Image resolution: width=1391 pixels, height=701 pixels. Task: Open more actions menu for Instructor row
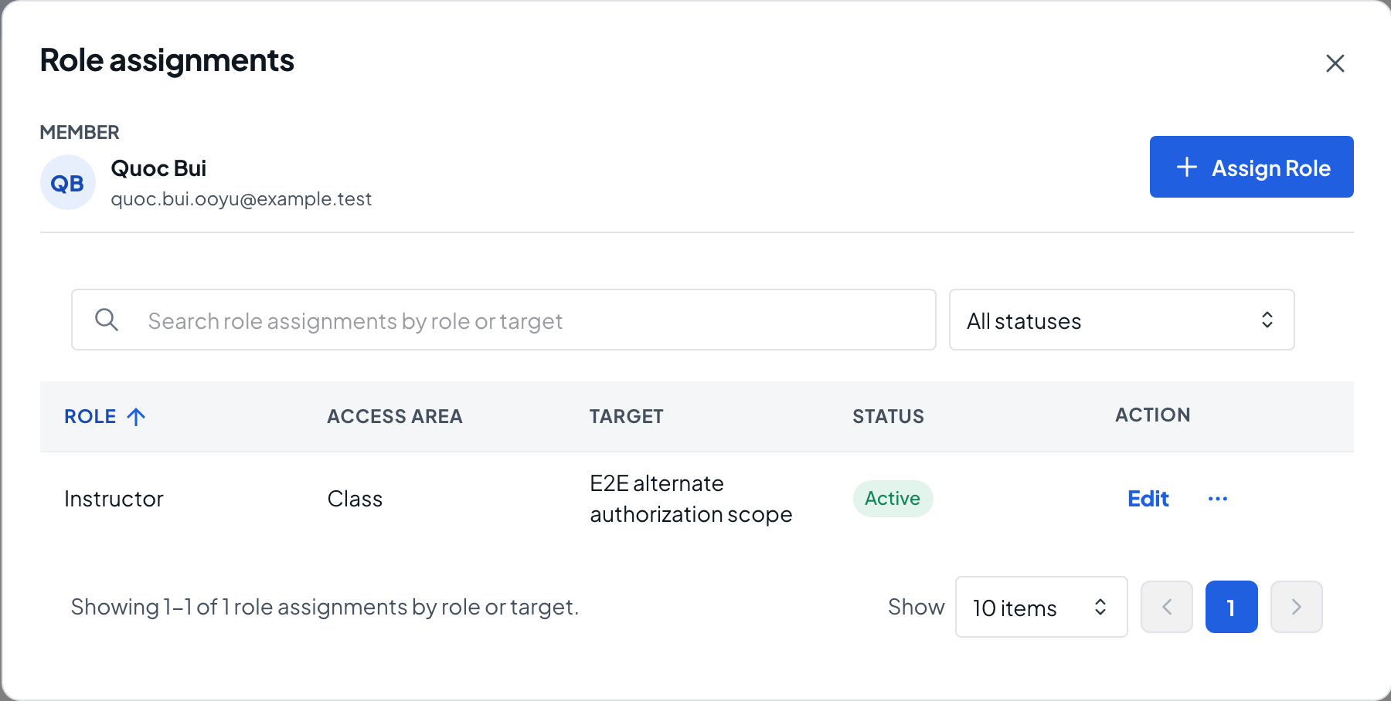coord(1218,499)
